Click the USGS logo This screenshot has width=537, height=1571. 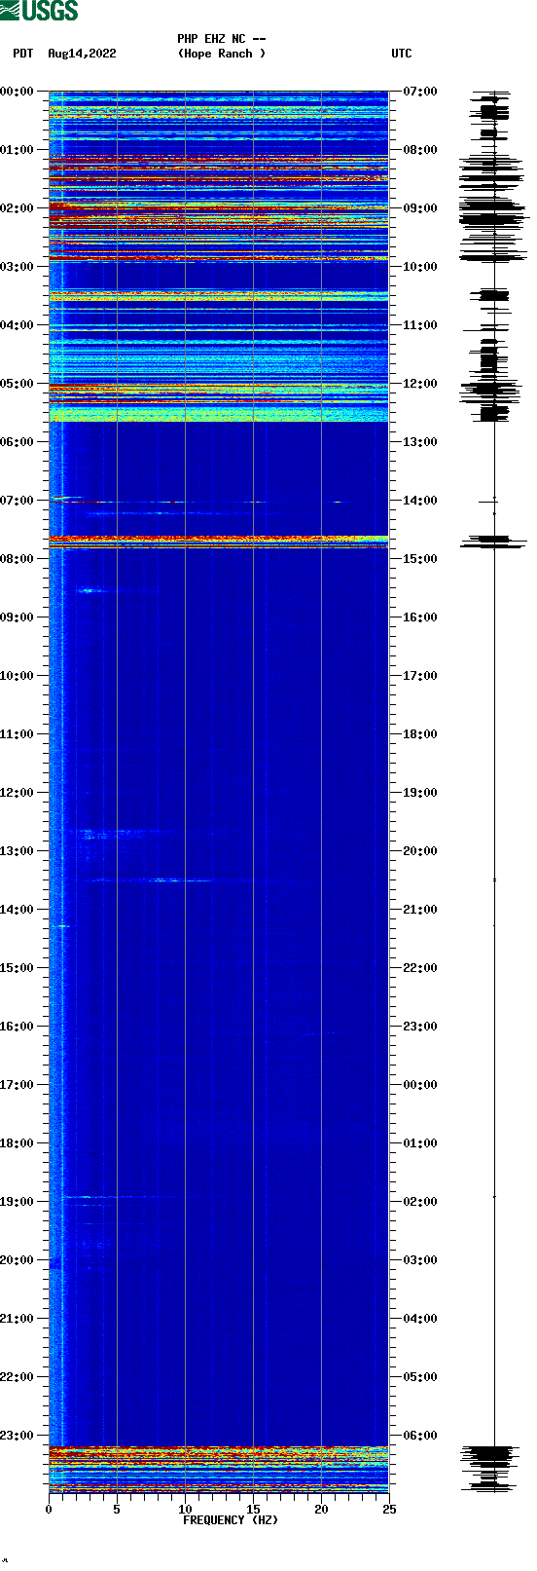pos(39,12)
